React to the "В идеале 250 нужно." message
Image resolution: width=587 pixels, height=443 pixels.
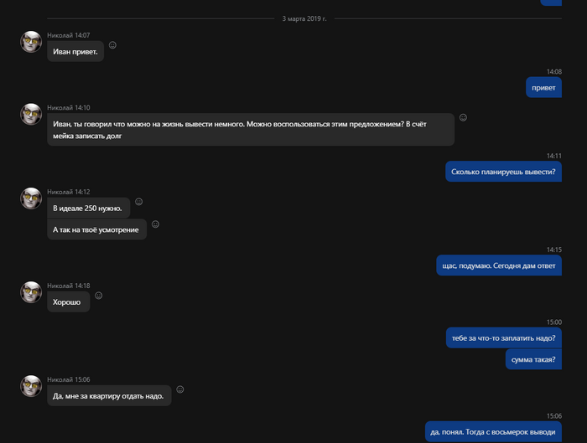[x=138, y=202]
